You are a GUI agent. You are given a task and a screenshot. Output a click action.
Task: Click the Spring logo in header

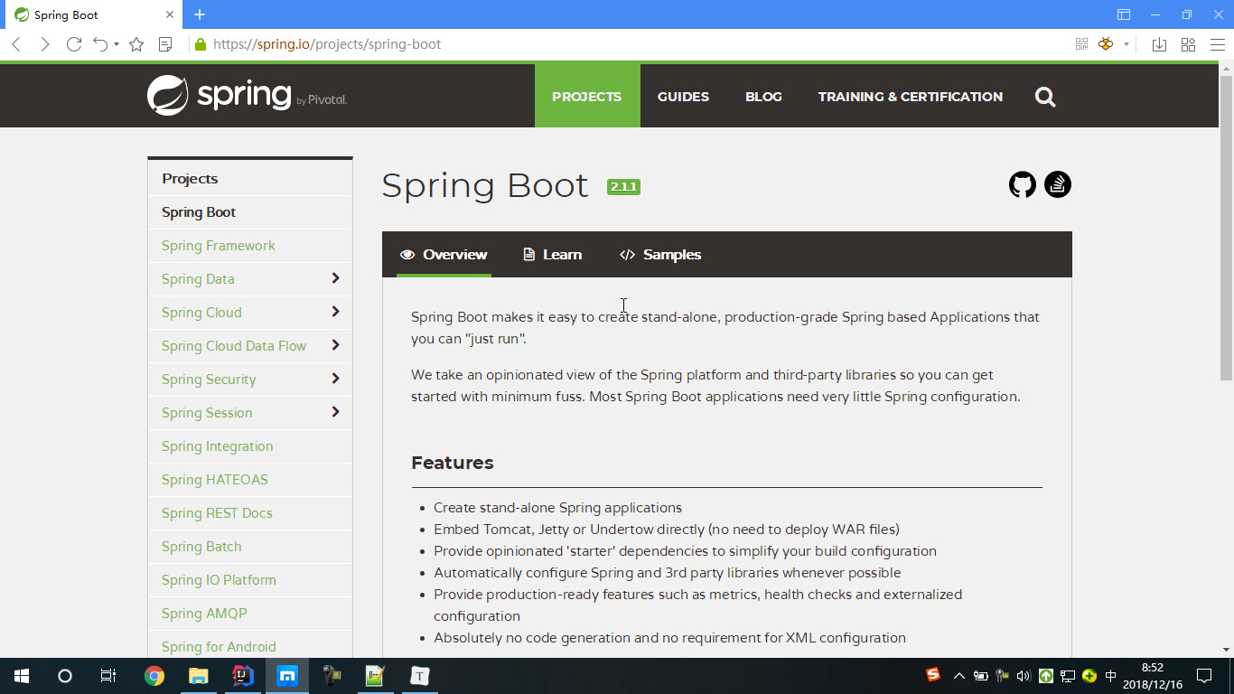(x=247, y=95)
